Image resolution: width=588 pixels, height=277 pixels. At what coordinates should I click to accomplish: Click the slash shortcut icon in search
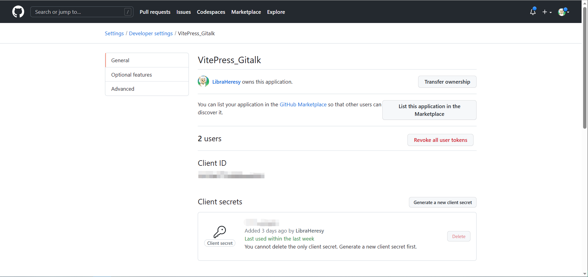(x=128, y=12)
